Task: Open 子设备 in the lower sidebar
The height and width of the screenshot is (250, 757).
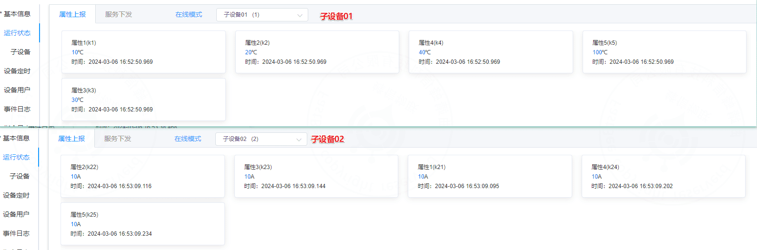Action: [20, 176]
